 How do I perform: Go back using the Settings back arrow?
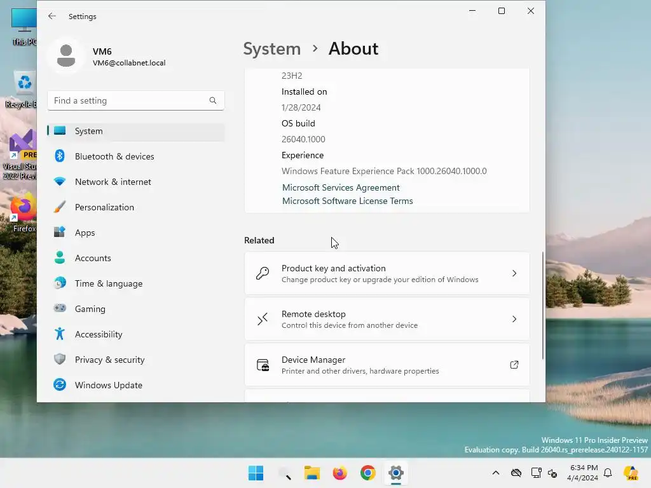pos(52,16)
